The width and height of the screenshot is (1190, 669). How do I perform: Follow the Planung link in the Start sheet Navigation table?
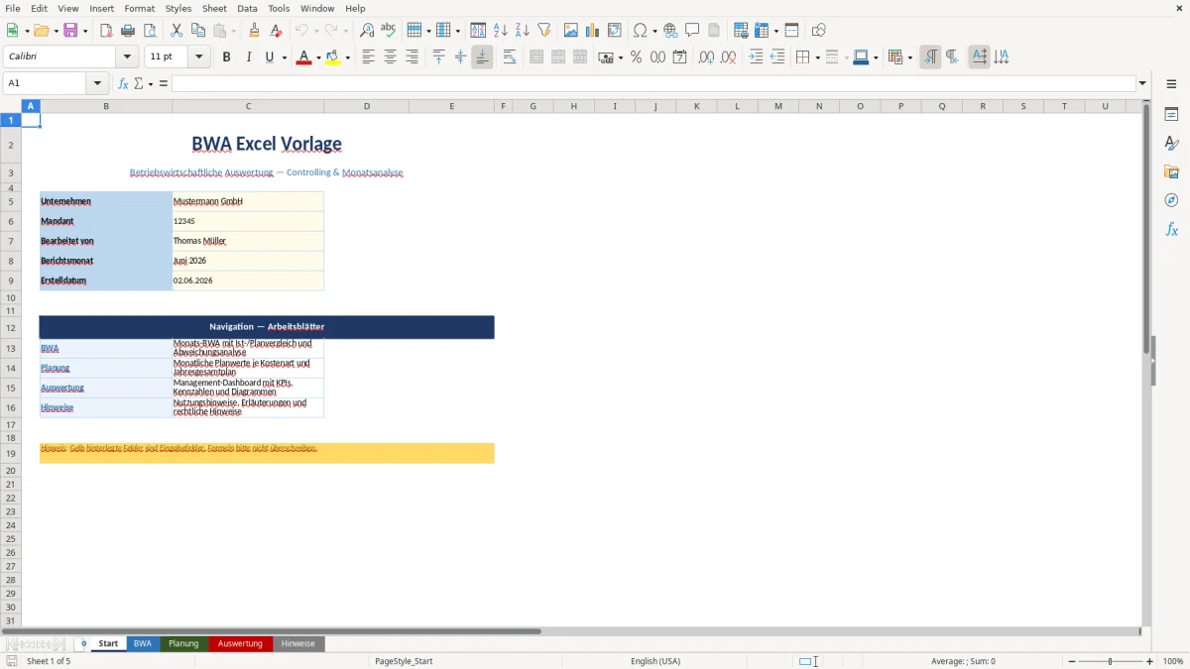point(55,368)
